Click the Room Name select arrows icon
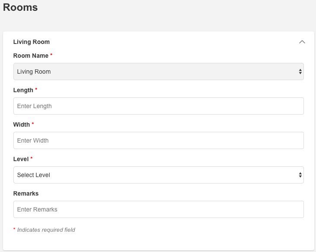 pos(300,72)
